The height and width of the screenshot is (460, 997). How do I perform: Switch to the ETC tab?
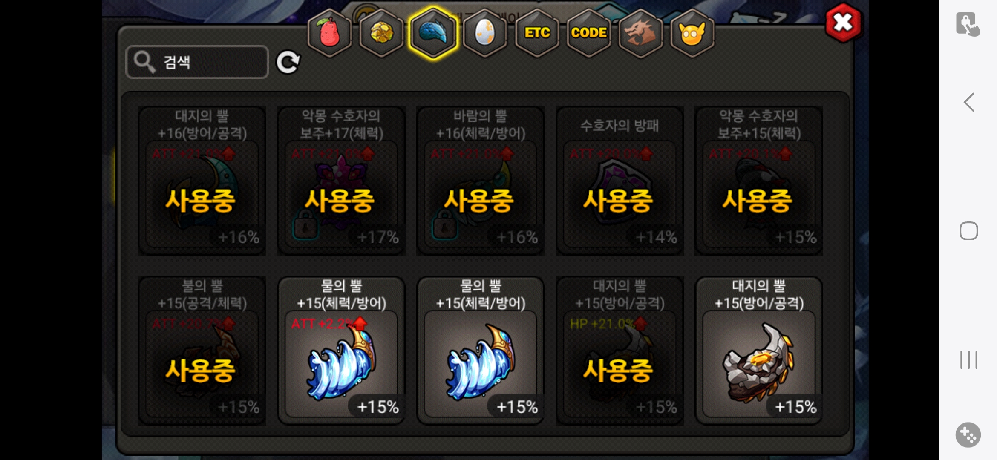pyautogui.click(x=537, y=33)
